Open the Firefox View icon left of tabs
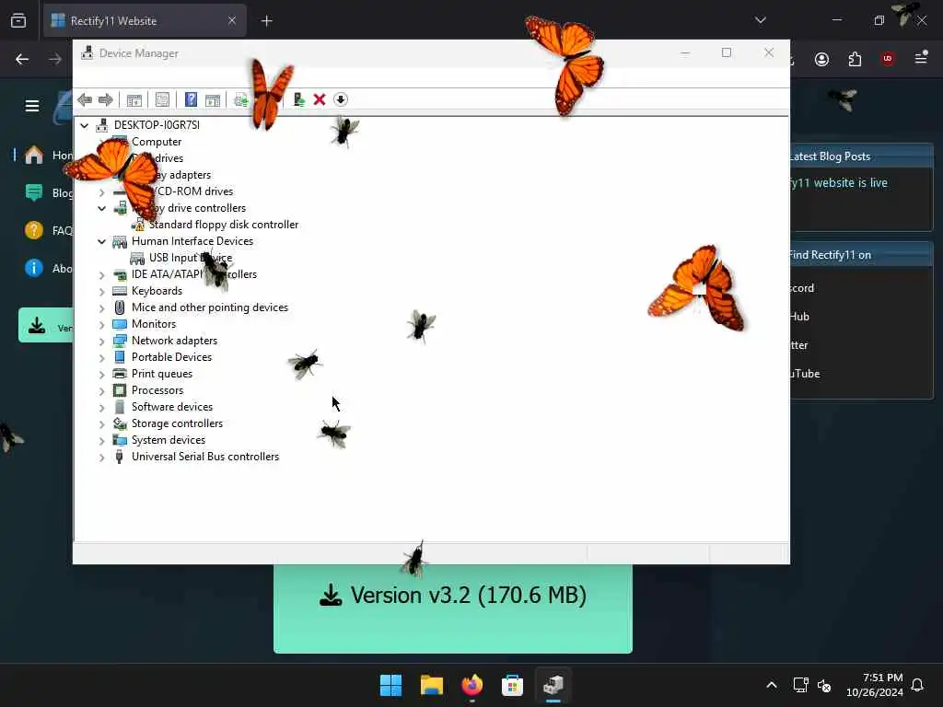Screen dimensions: 943x707 coord(18,20)
